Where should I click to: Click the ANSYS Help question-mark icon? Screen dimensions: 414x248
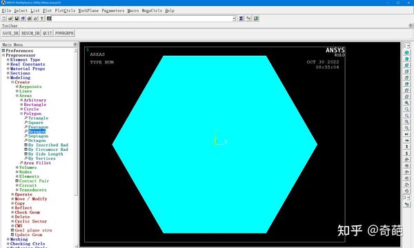(x=42, y=19)
